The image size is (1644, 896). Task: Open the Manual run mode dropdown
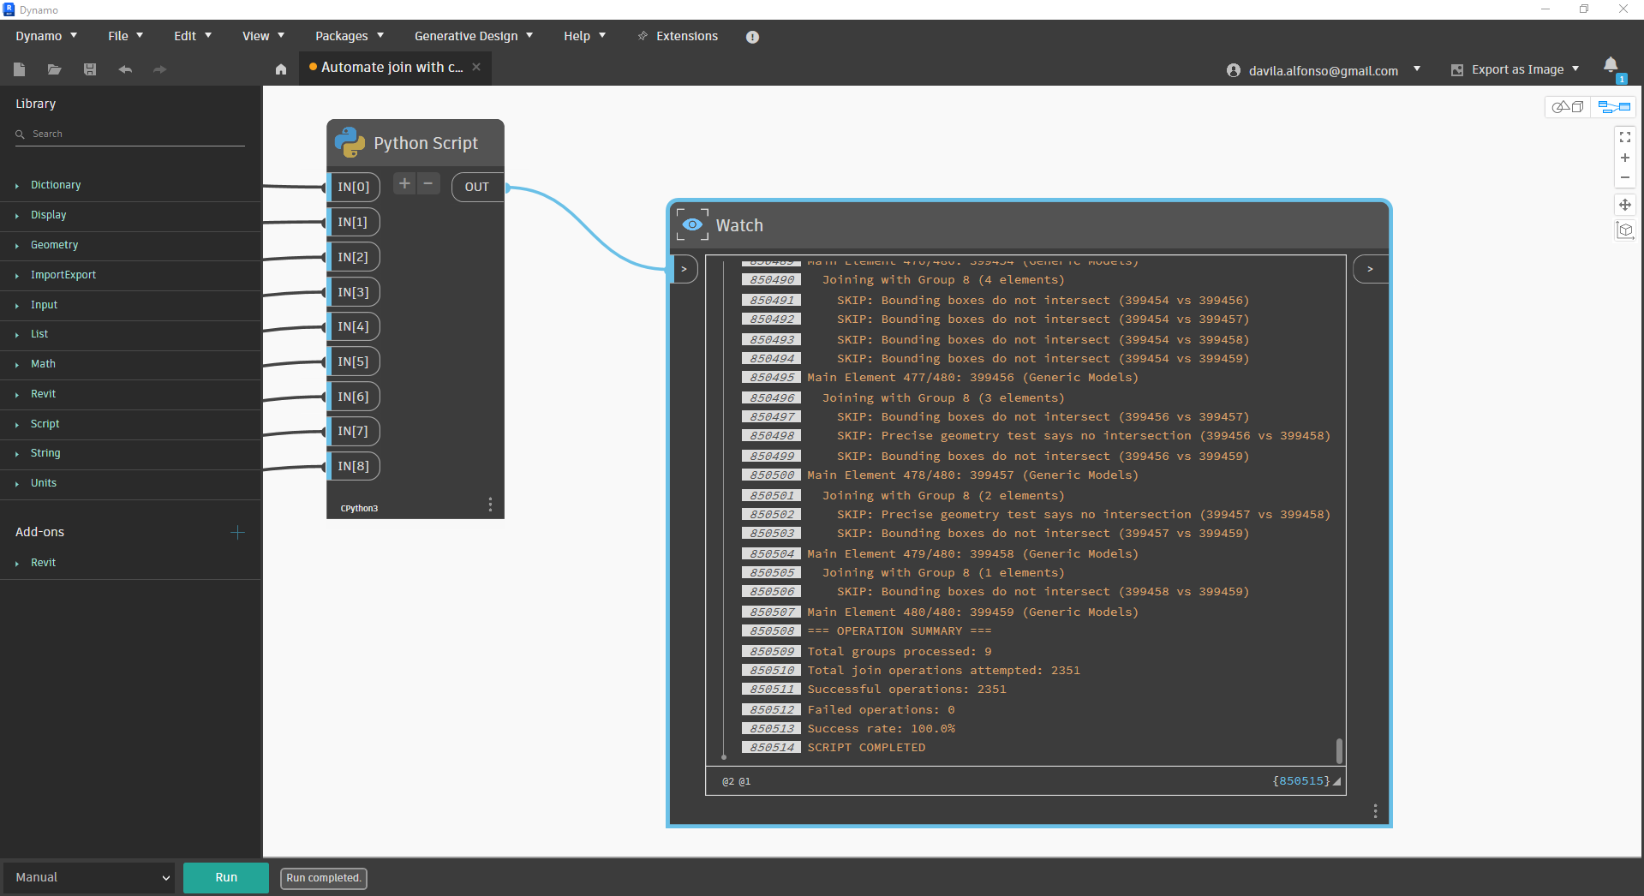pyautogui.click(x=89, y=877)
